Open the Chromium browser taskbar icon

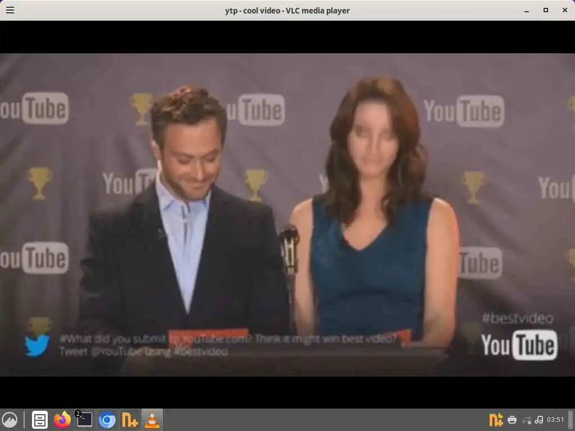pyautogui.click(x=107, y=420)
